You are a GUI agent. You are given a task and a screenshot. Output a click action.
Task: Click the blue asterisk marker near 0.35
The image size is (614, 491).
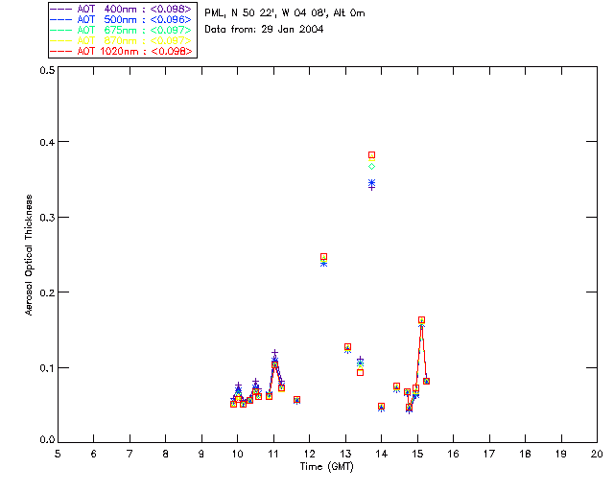(x=371, y=182)
